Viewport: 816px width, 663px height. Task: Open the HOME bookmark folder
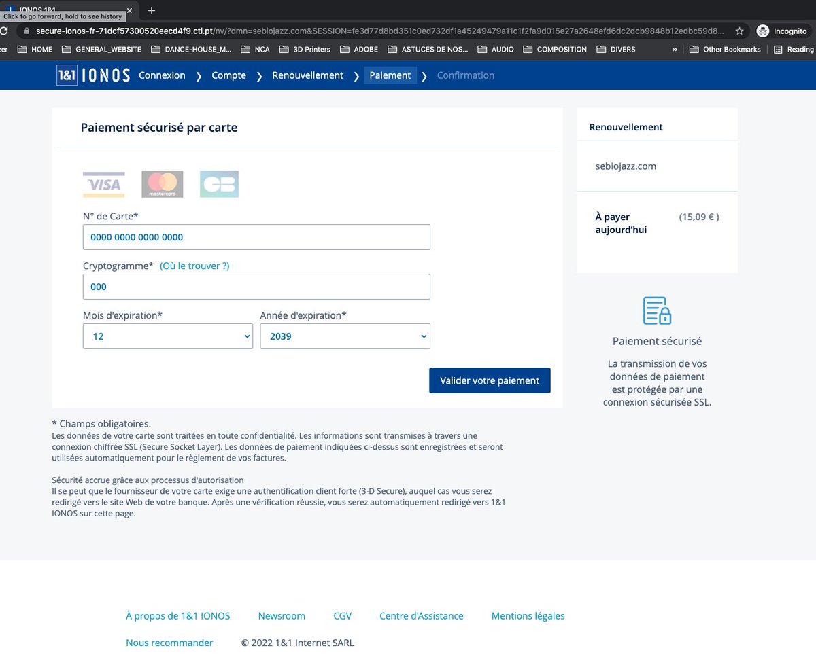pyautogui.click(x=35, y=50)
